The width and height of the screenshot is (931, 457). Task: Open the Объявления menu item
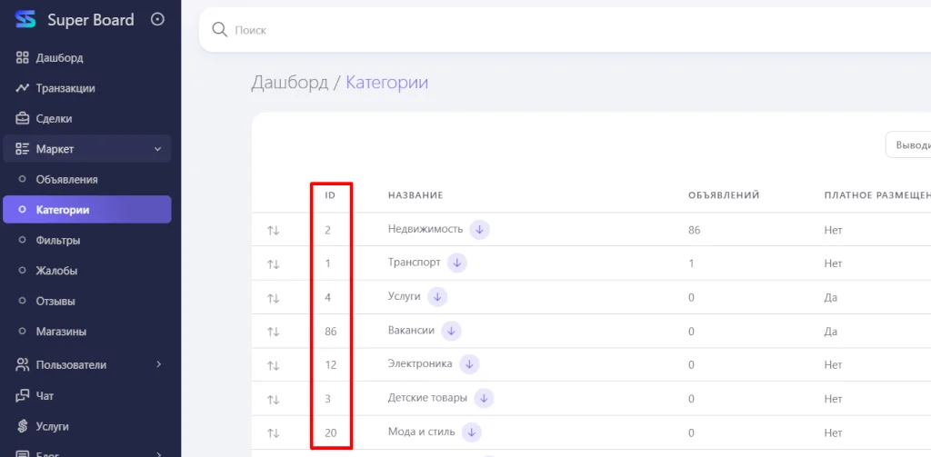(66, 179)
